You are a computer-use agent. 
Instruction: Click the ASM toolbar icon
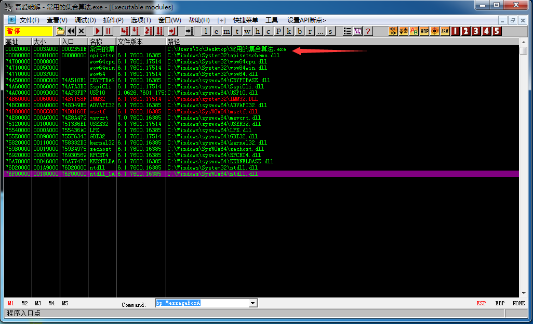pyautogui.click(x=445, y=31)
